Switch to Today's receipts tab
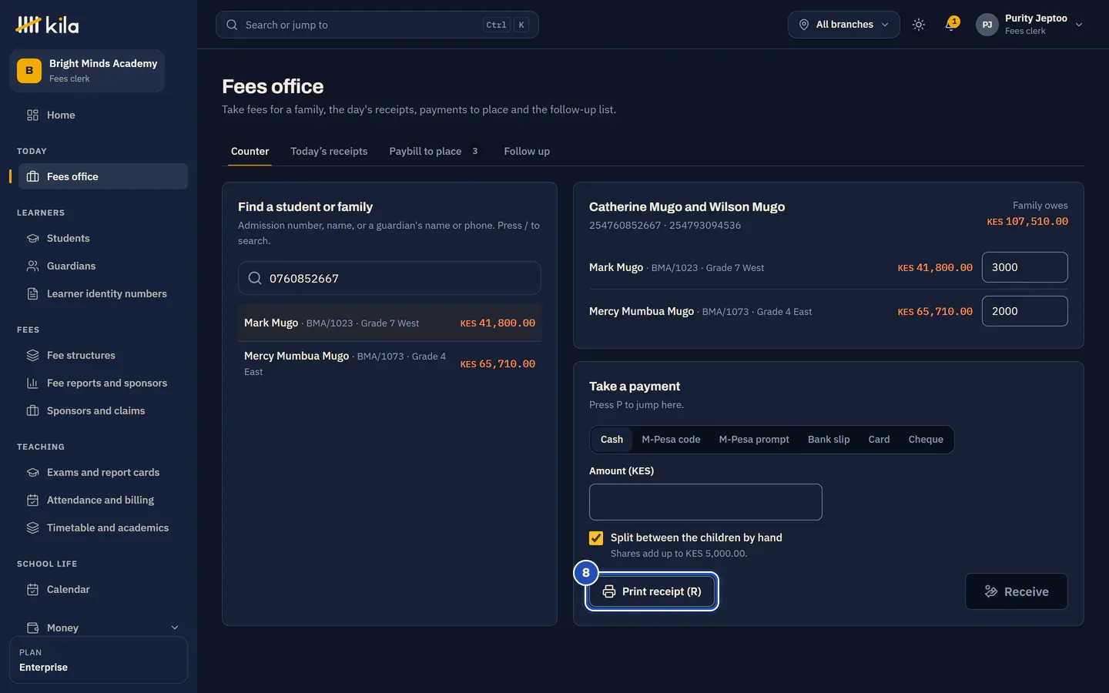Viewport: 1109px width, 693px height. click(329, 151)
